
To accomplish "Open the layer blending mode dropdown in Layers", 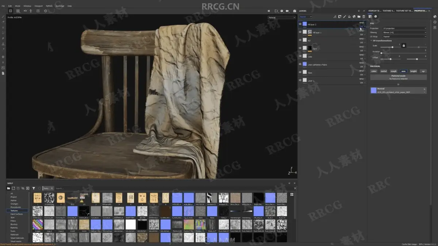I will pos(306,17).
